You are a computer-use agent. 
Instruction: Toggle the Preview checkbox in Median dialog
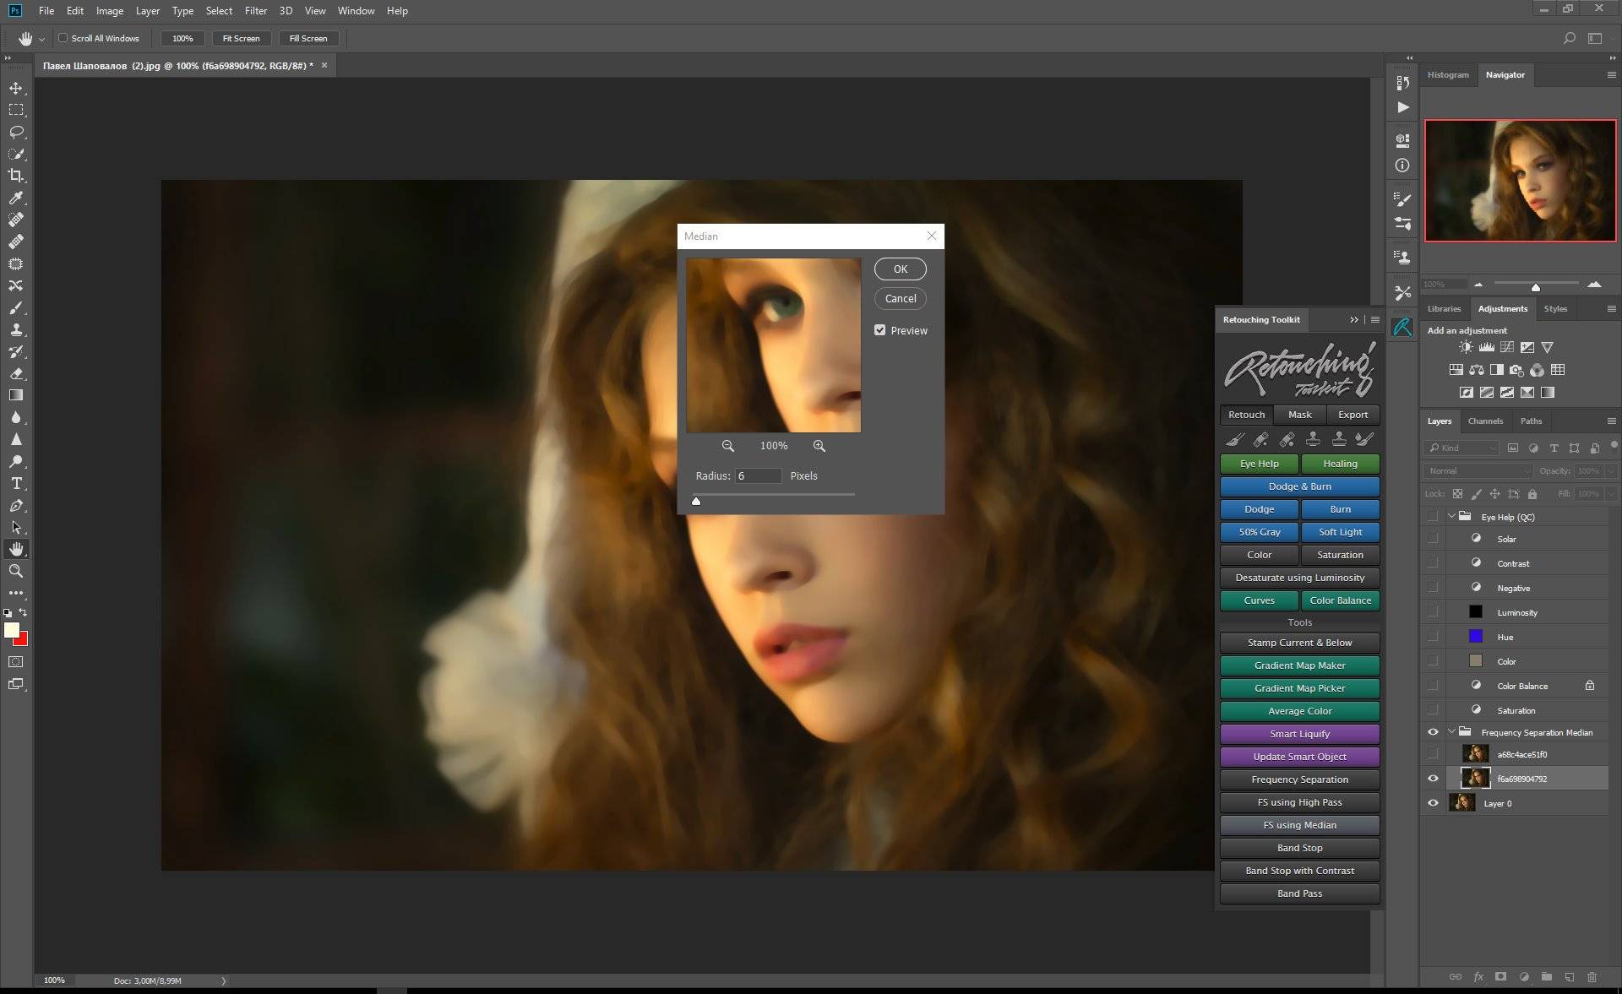(x=880, y=330)
